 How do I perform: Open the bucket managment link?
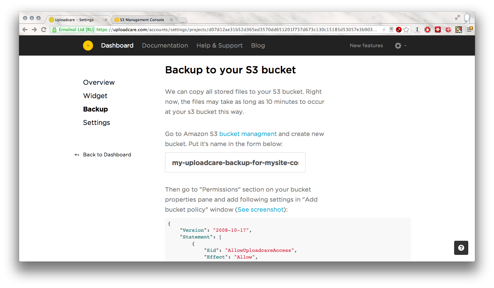(x=248, y=134)
